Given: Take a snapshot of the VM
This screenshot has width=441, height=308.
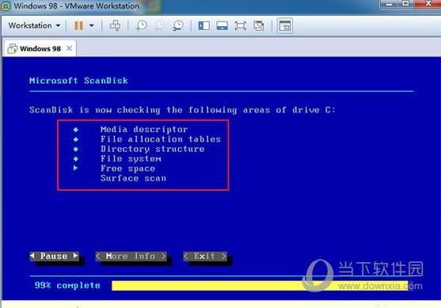Looking at the screenshot, I should tap(141, 25).
